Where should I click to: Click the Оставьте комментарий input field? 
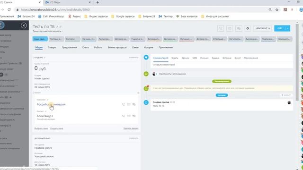tap(222, 65)
